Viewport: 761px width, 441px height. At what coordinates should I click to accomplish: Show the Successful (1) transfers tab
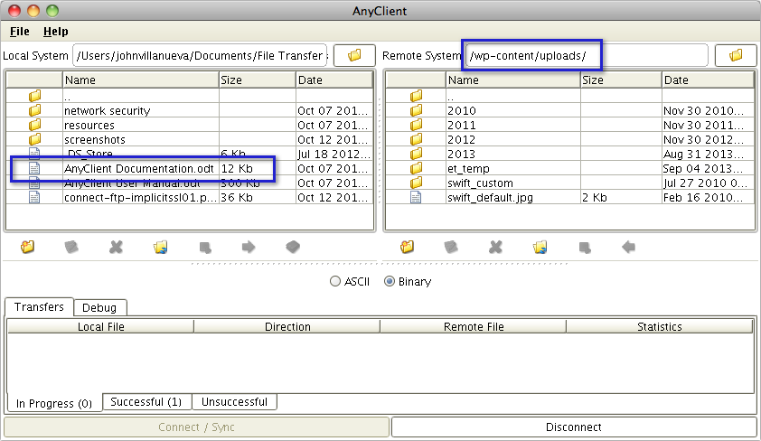coord(146,402)
